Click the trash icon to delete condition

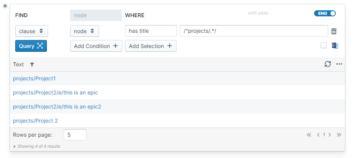334,31
